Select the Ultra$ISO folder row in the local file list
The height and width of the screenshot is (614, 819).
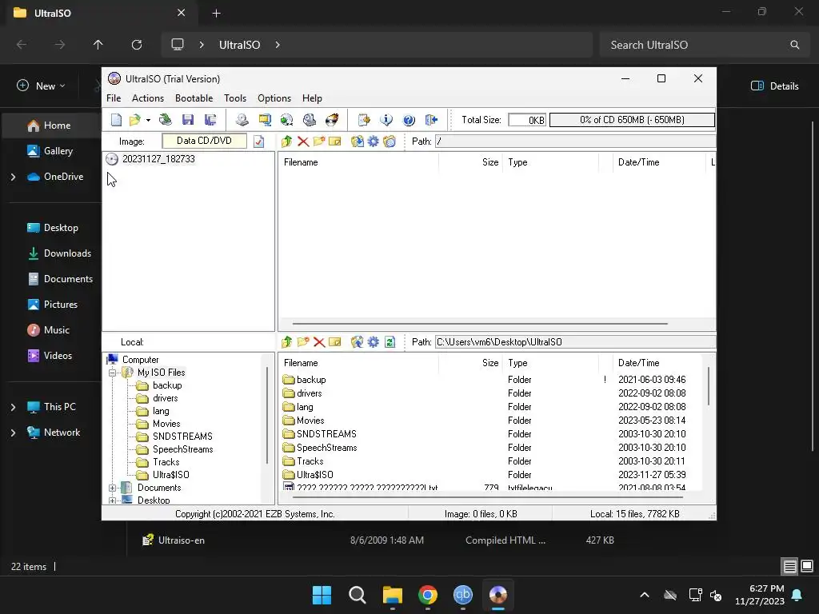coord(491,475)
